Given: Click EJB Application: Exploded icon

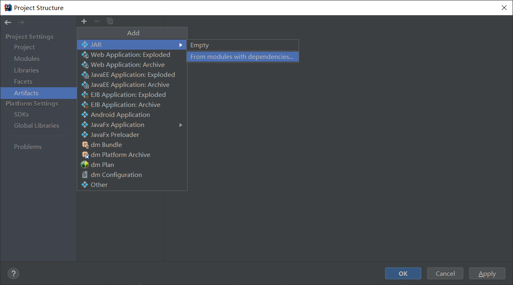Looking at the screenshot, I should tap(85, 95).
